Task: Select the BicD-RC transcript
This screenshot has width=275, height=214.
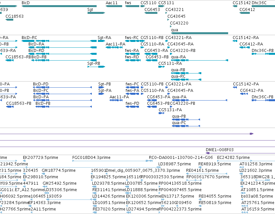Action: 59,41
